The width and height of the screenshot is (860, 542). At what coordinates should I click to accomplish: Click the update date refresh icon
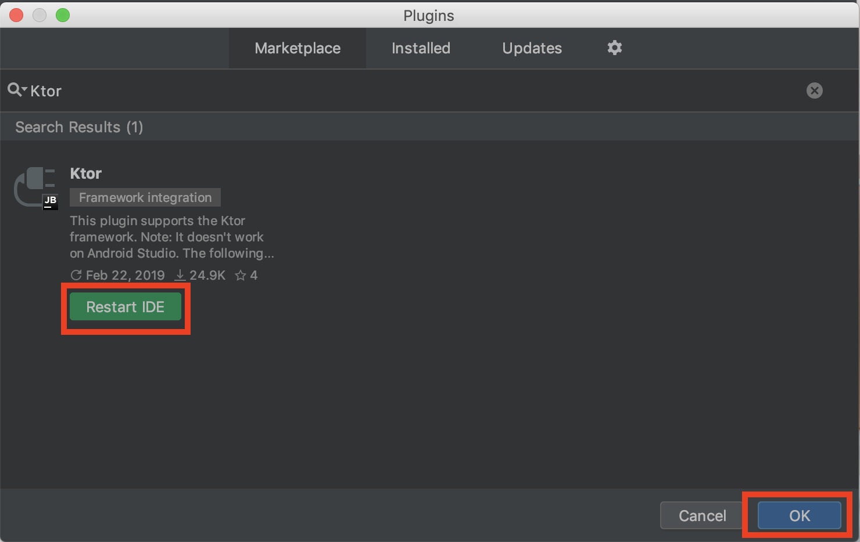point(76,275)
